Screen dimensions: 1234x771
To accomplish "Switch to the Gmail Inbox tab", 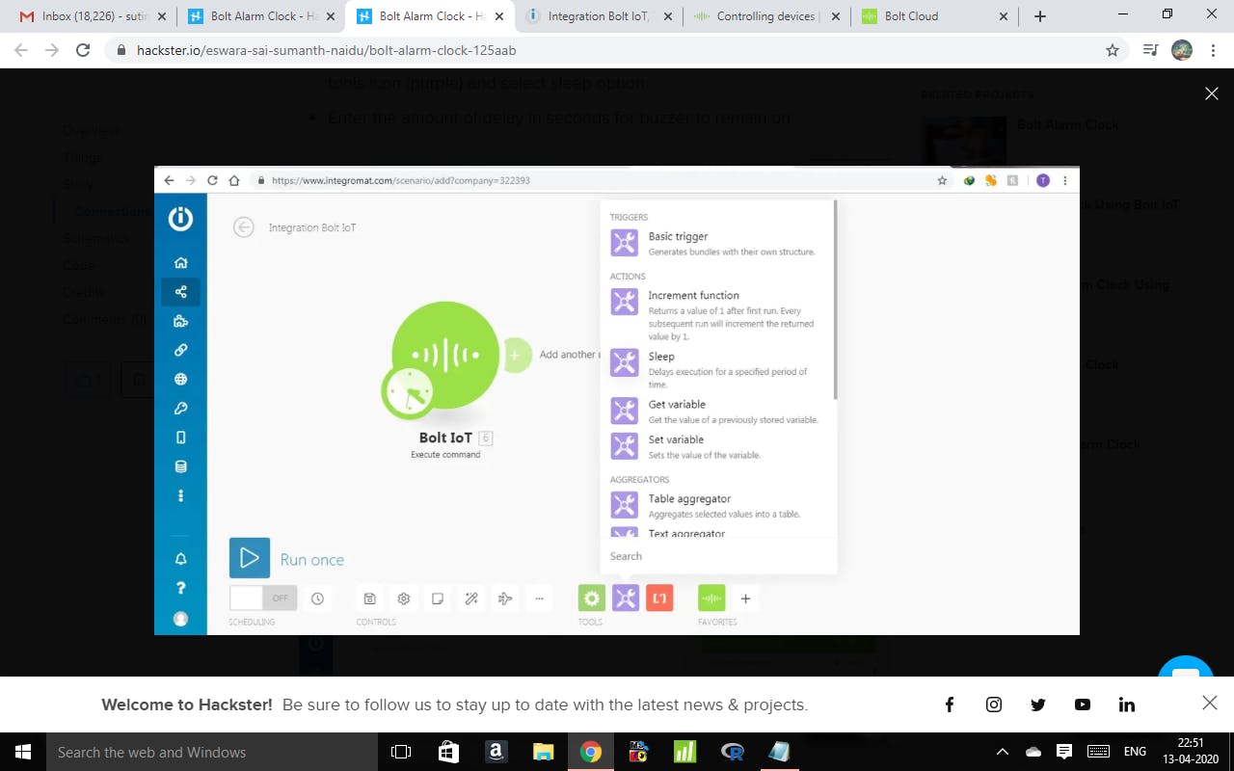I will tap(92, 16).
